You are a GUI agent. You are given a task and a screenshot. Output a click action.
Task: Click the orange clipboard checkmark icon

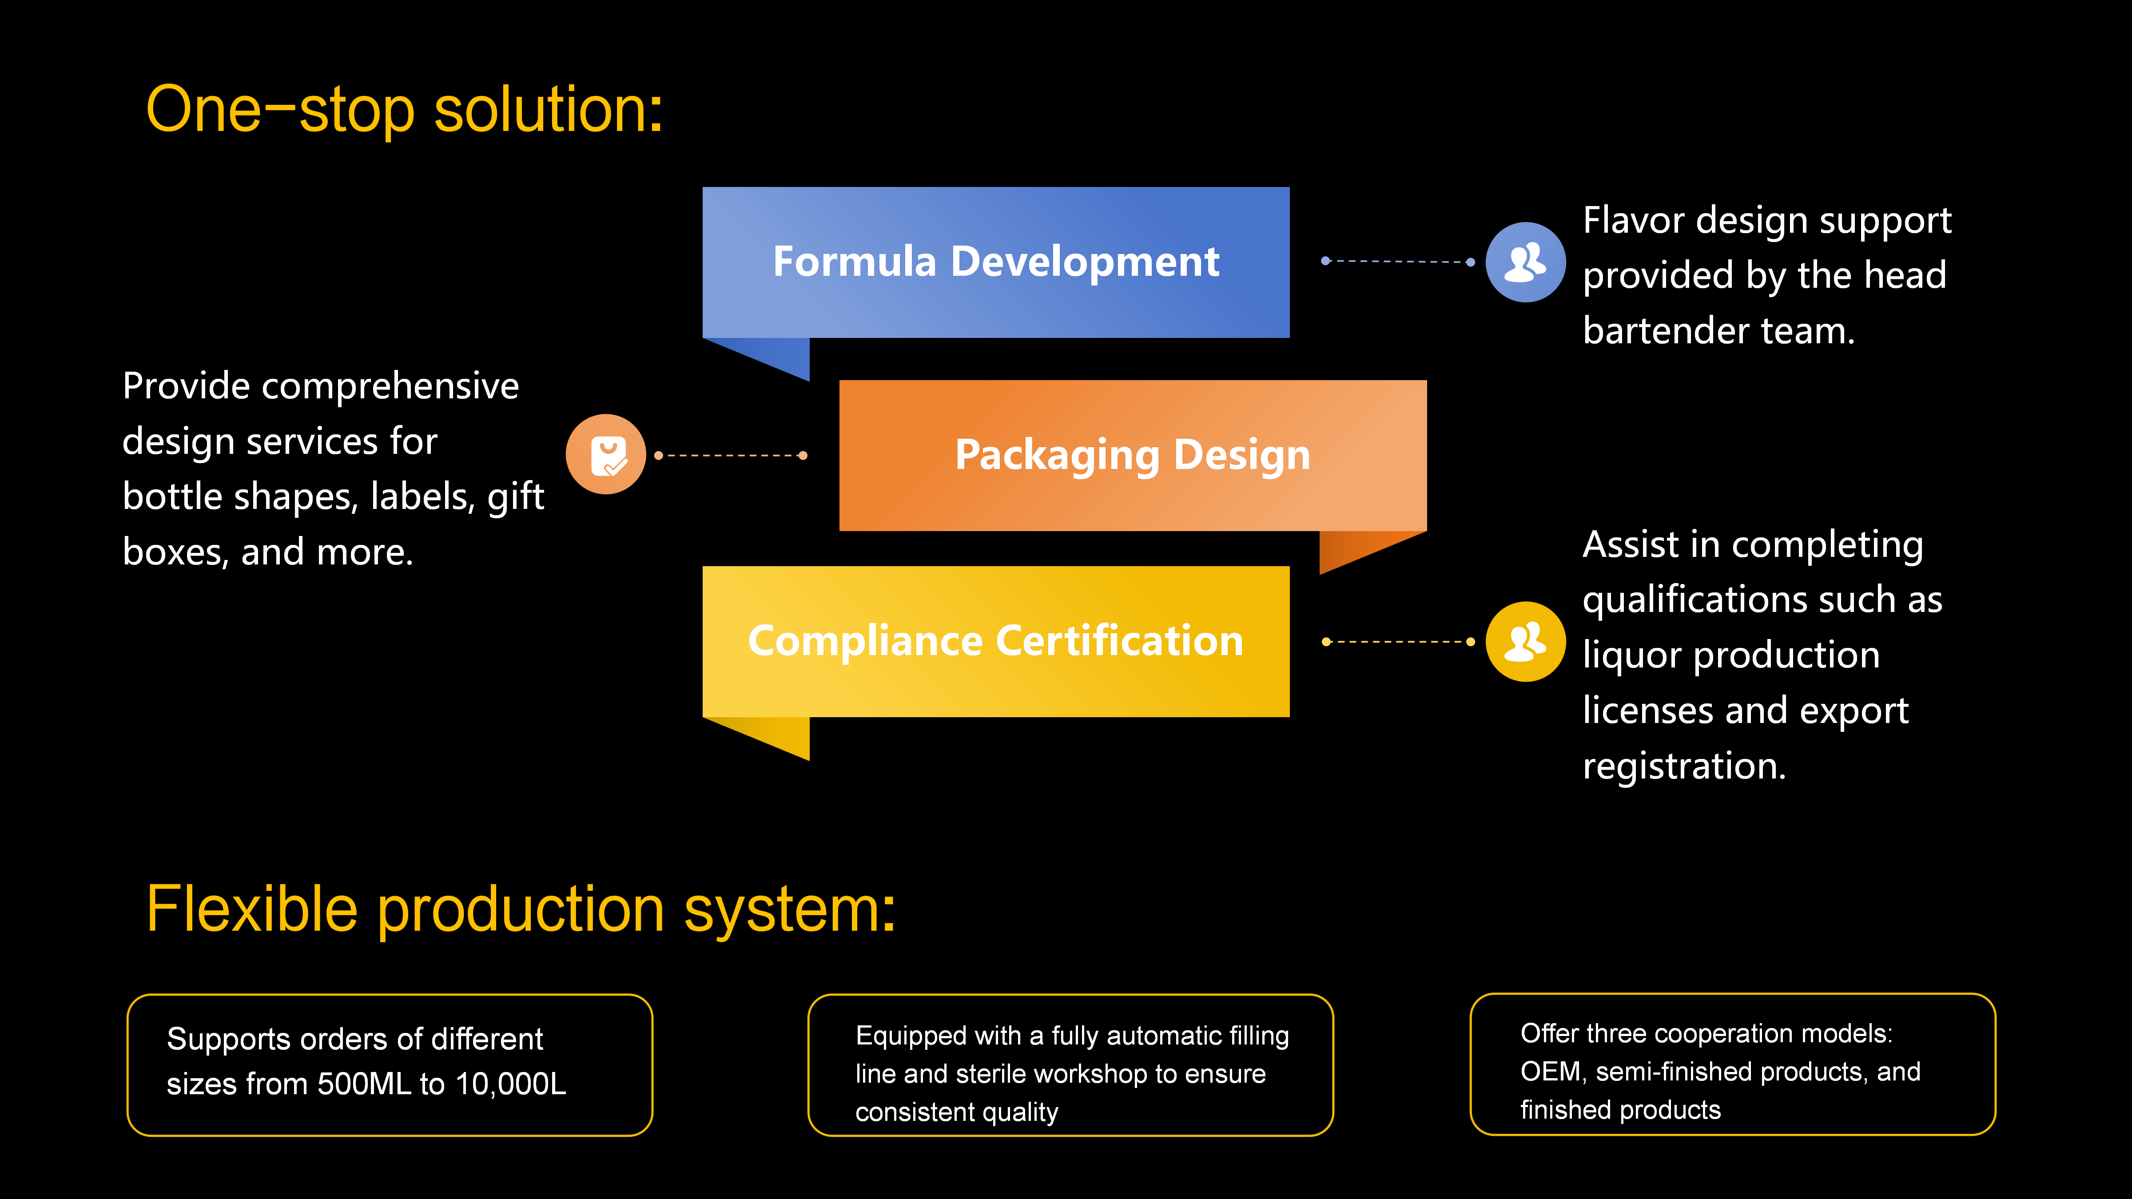click(x=606, y=454)
